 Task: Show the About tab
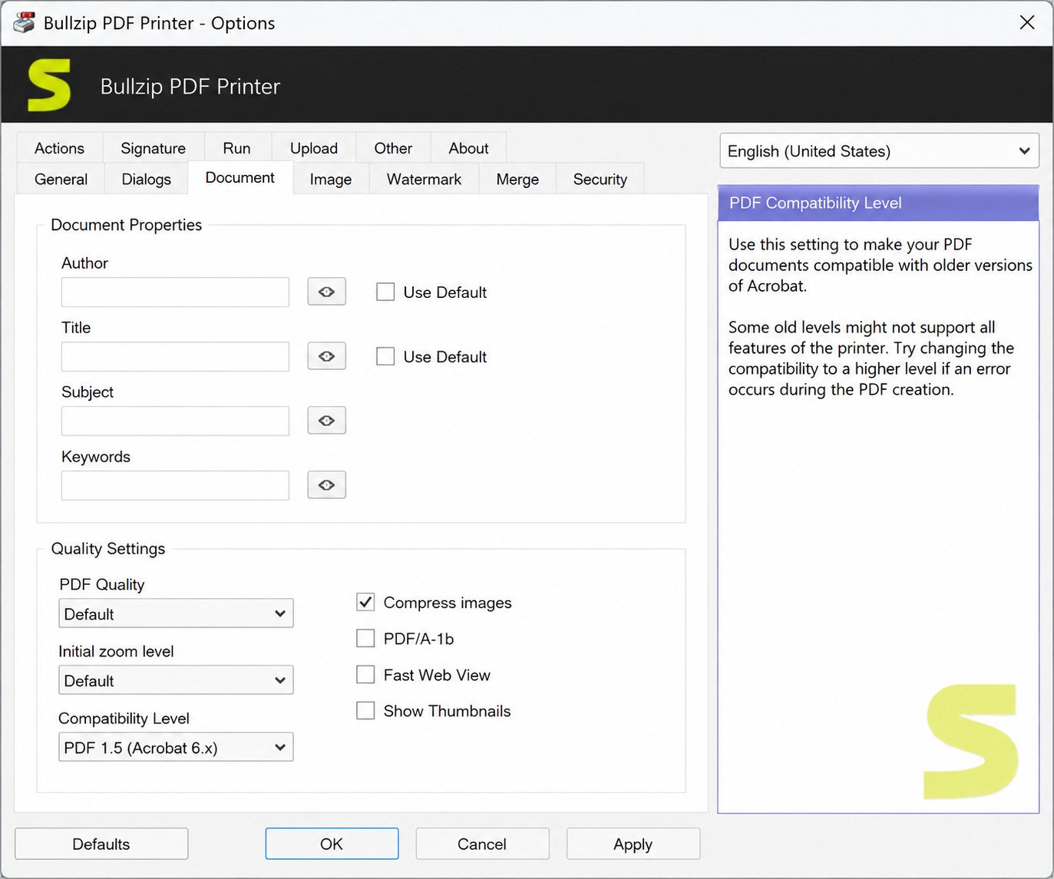pos(468,148)
